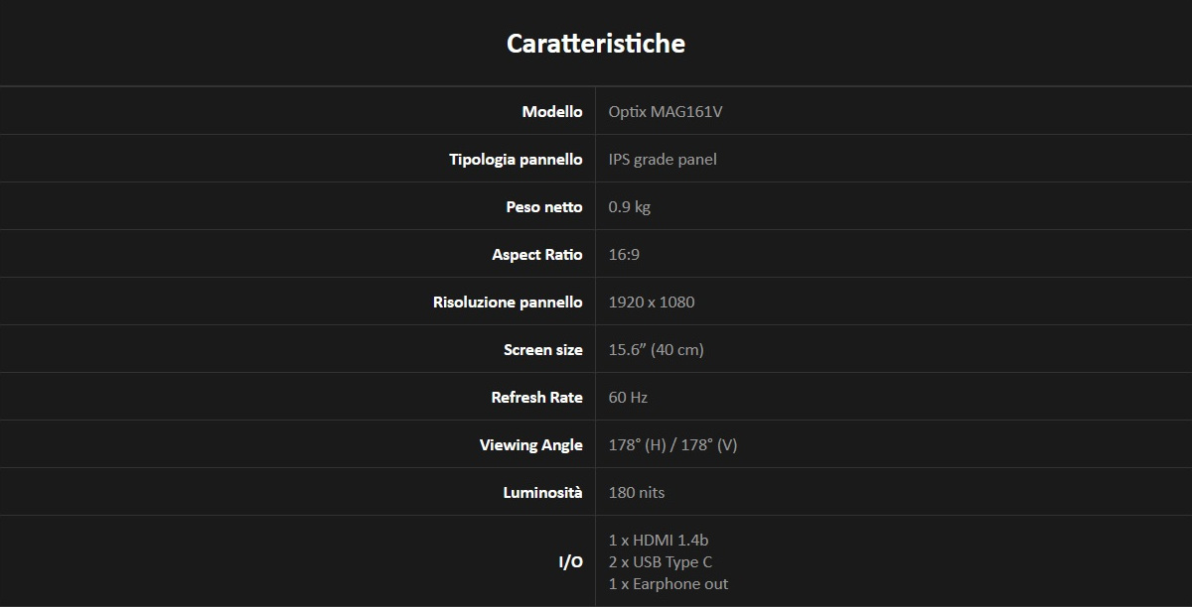Select the Tipologia pannello label
Screen dimensions: 1192x607
pyautogui.click(x=516, y=159)
